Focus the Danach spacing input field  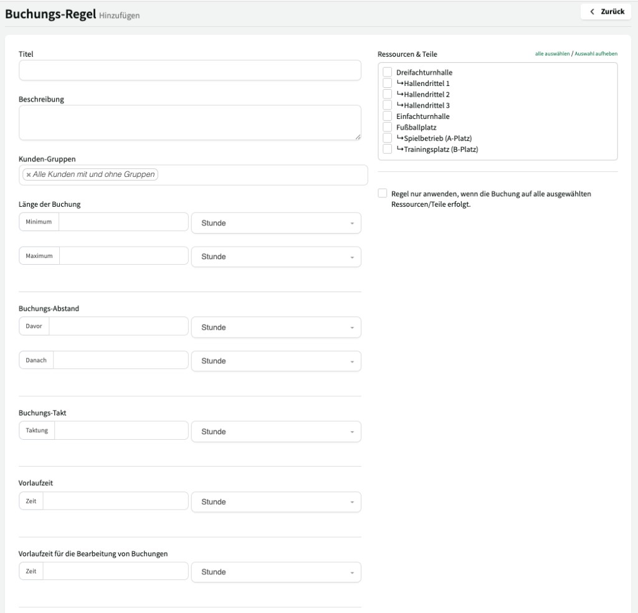[120, 361]
